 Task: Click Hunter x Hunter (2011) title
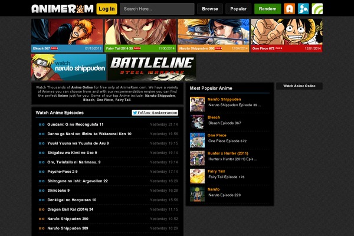click(228, 153)
